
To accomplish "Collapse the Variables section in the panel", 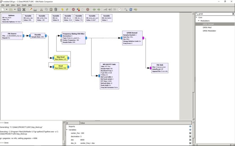I will [67, 130].
